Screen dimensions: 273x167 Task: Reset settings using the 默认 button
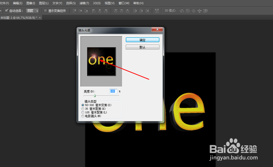142,47
